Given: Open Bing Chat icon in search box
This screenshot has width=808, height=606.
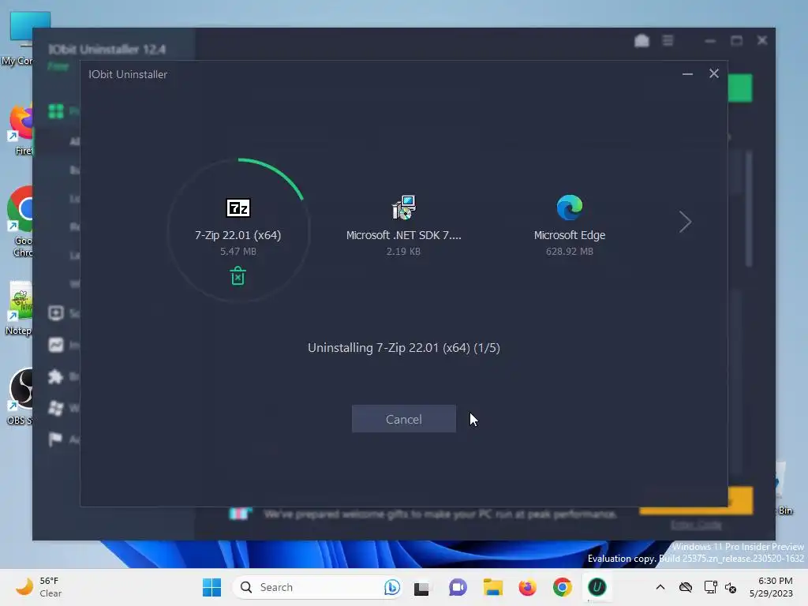Looking at the screenshot, I should 391,587.
